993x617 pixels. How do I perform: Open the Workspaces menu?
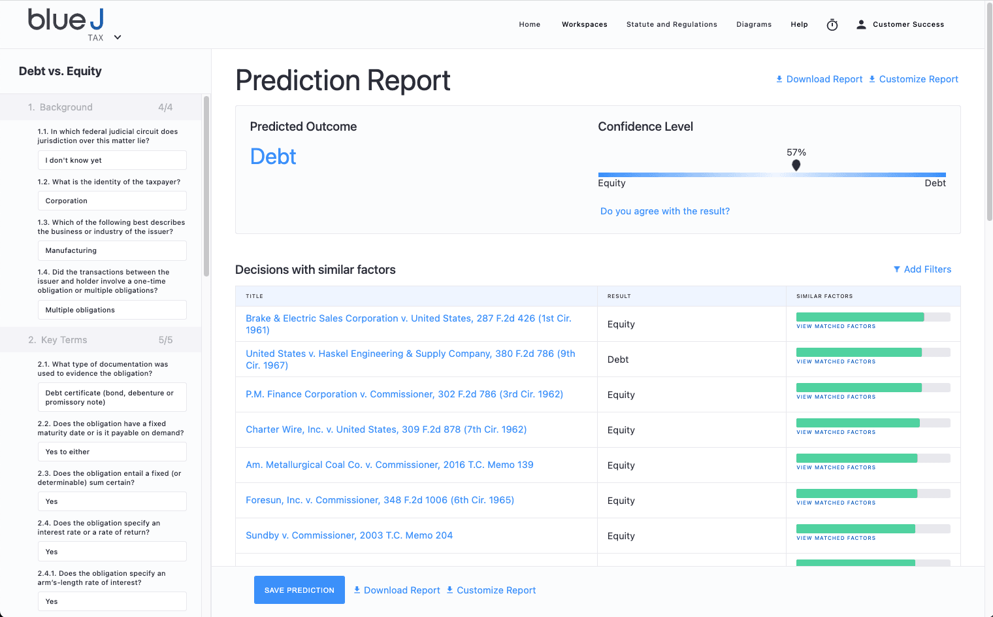click(584, 25)
